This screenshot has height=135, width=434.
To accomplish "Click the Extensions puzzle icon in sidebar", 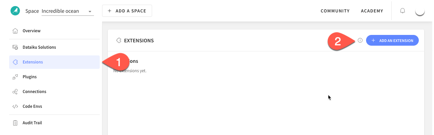I will (15, 62).
